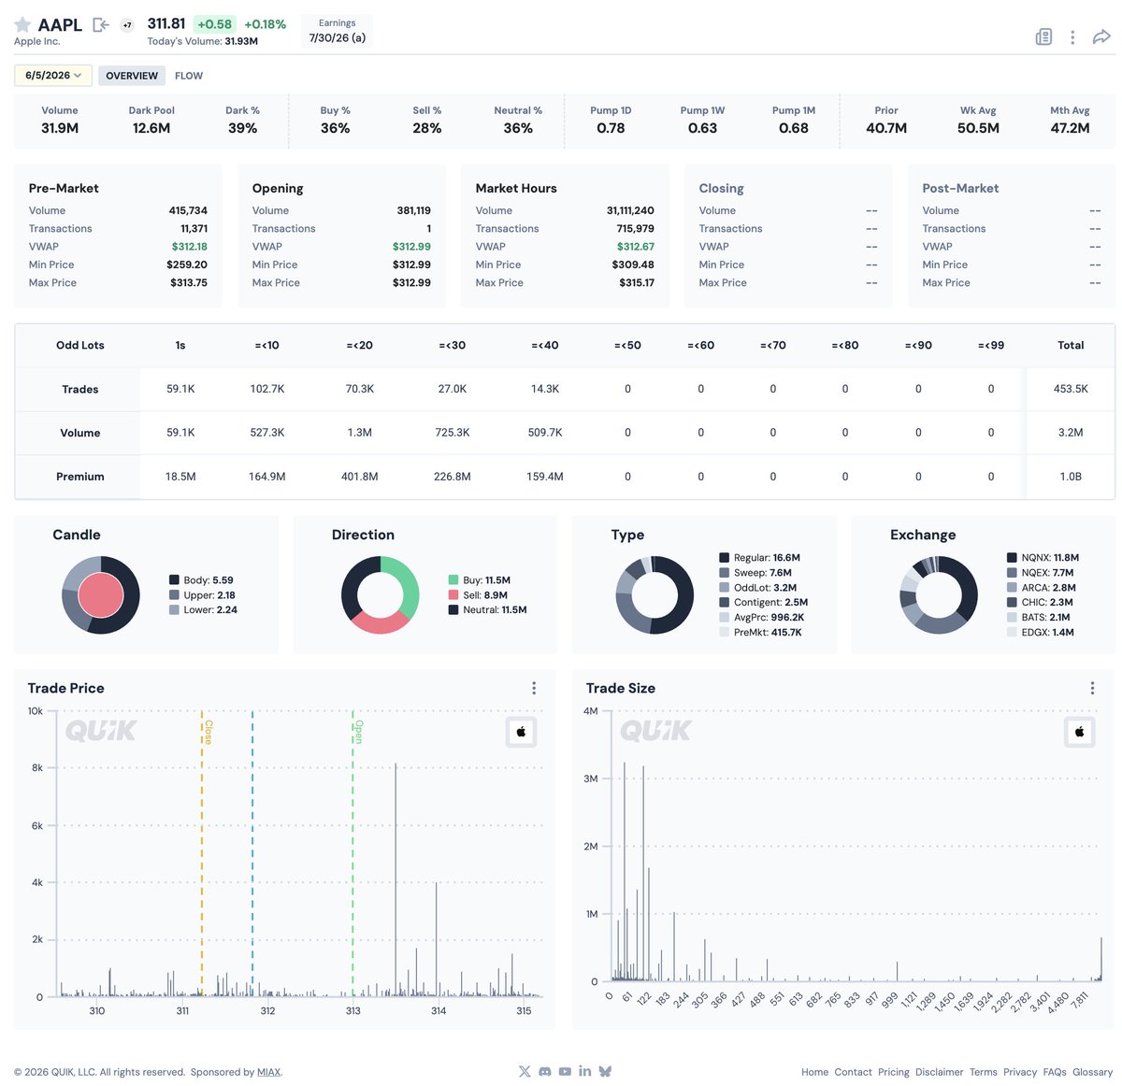The image size is (1122, 1086).
Task: Open the Bluesky butterfly icon in footer
Action: pyautogui.click(x=605, y=1071)
